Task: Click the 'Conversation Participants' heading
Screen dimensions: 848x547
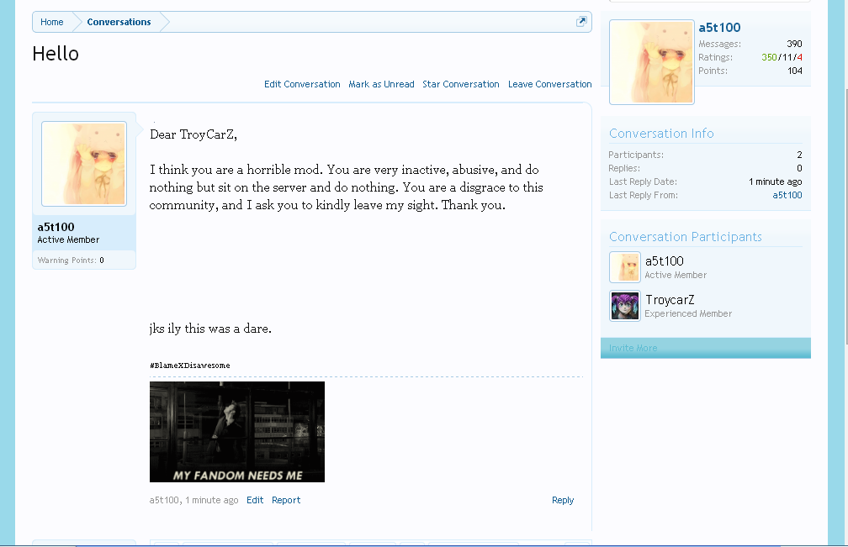Action: coord(685,237)
